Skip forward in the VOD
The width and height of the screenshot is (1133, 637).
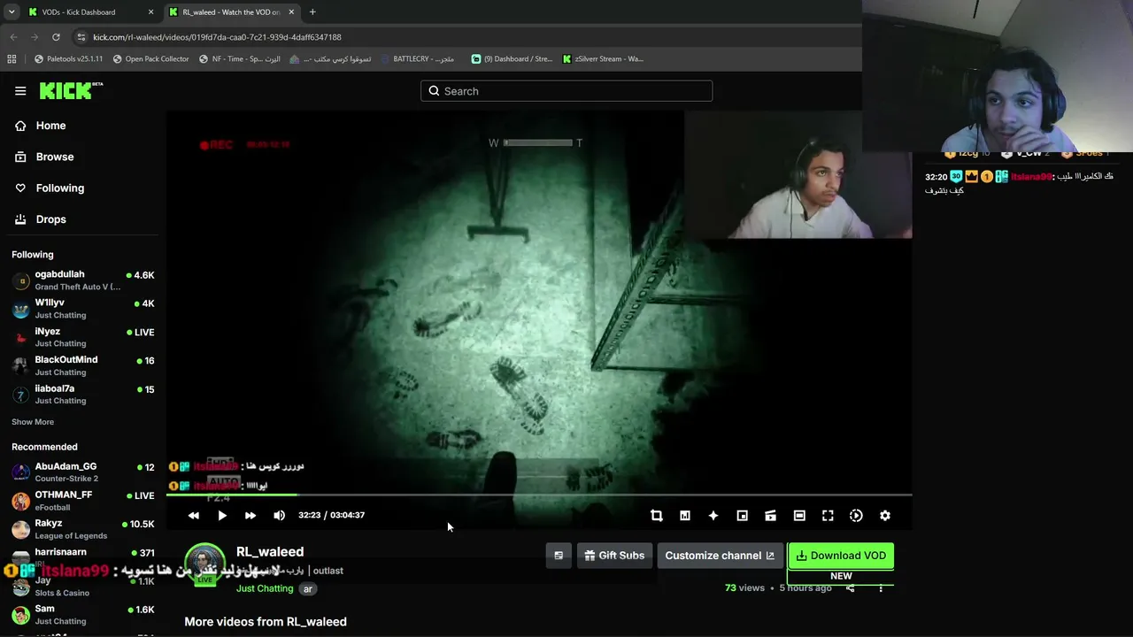coord(250,516)
